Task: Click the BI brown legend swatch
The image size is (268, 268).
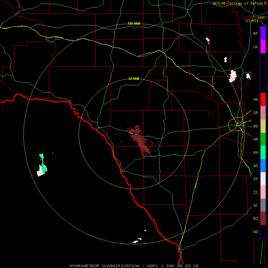Action: click(x=263, y=219)
